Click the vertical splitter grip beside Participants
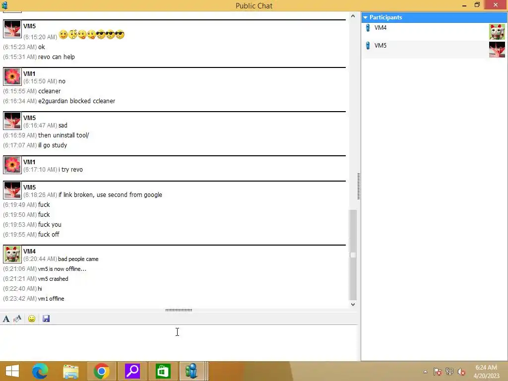Screen dimensions: 508x381 [x=359, y=187]
